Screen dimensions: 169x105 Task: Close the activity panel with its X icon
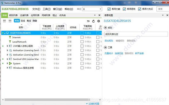(x=99, y=15)
